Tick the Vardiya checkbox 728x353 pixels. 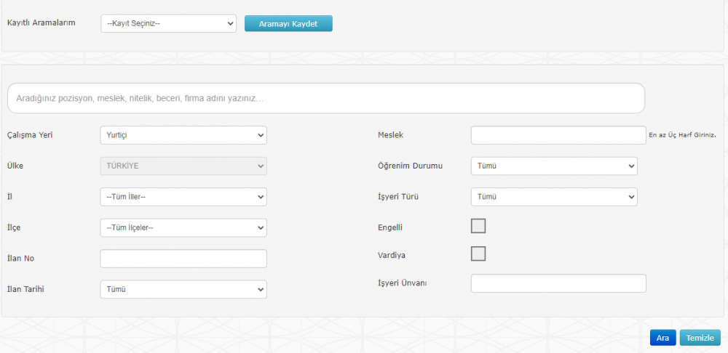tap(478, 253)
